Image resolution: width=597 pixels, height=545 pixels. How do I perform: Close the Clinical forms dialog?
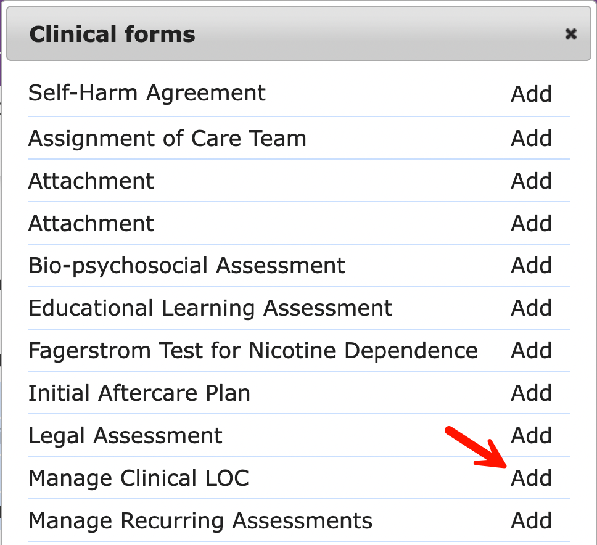(x=570, y=35)
